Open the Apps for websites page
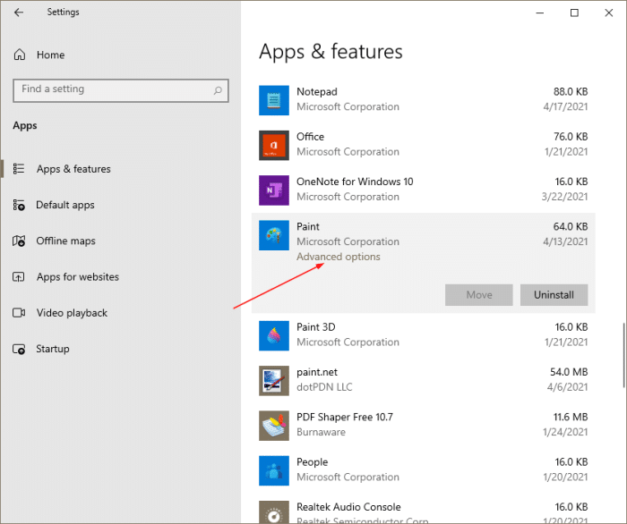 (78, 277)
